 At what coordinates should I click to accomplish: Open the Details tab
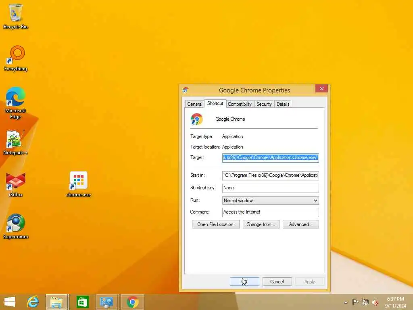pos(283,104)
